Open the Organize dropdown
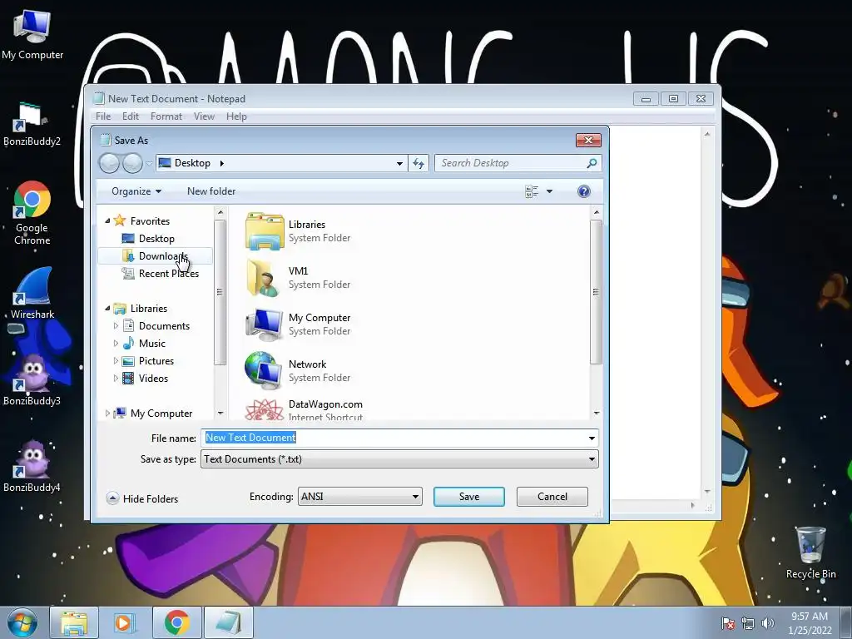The image size is (852, 639). (x=136, y=191)
